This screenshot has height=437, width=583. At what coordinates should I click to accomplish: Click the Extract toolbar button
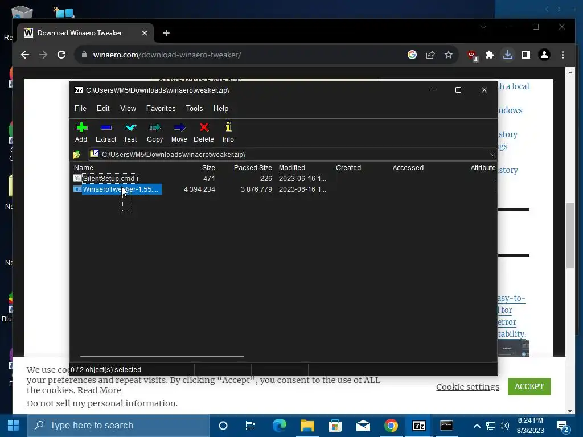click(106, 133)
